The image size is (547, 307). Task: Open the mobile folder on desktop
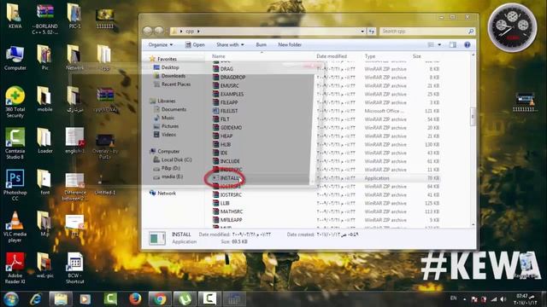point(44,99)
